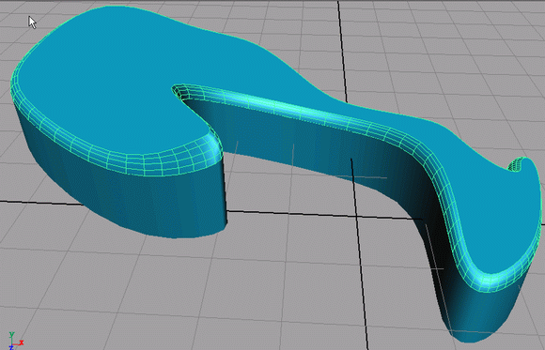545x350 pixels.
Task: Click the red X axis label
Action: [x=22, y=342]
